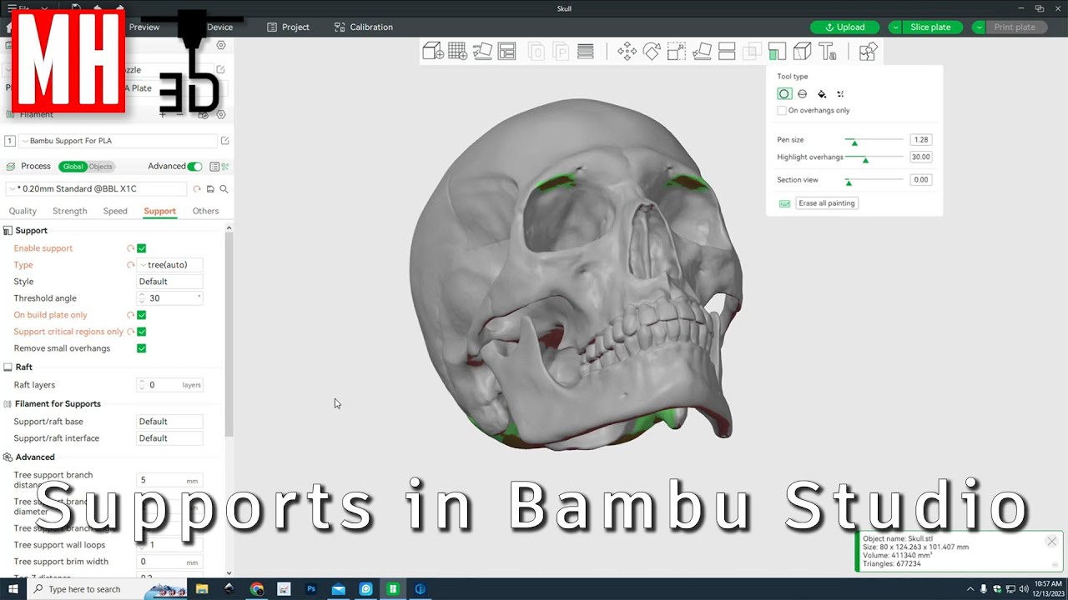The height and width of the screenshot is (600, 1068).
Task: Uncheck Remove small overhangs checkbox
Action: 142,348
